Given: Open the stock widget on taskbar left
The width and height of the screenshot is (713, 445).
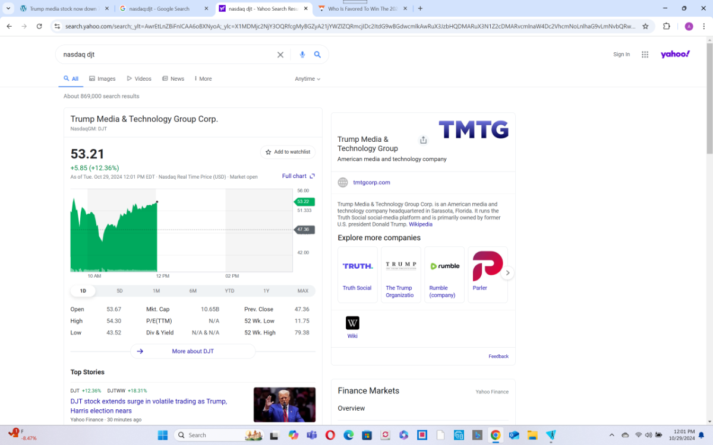Looking at the screenshot, I should coord(23,435).
